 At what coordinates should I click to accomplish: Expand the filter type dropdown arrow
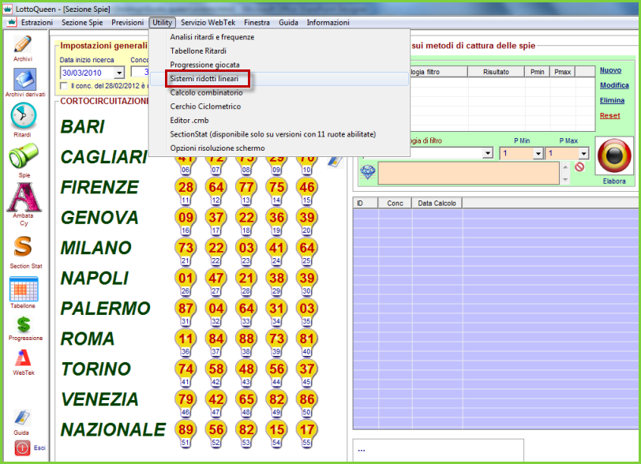487,153
